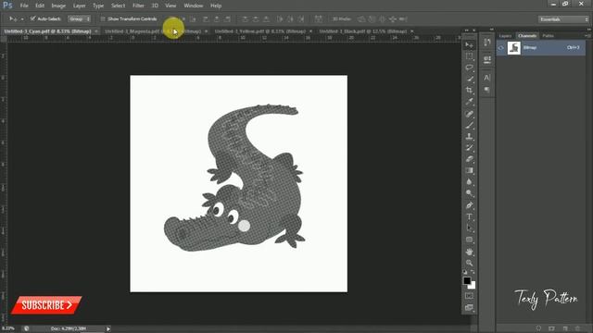Expand the status bar info arrow
This screenshot has height=333, width=593.
coord(108,329)
